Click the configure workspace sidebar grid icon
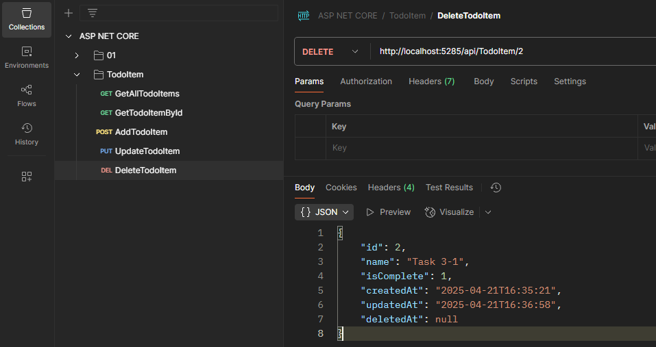The image size is (656, 347). [27, 177]
